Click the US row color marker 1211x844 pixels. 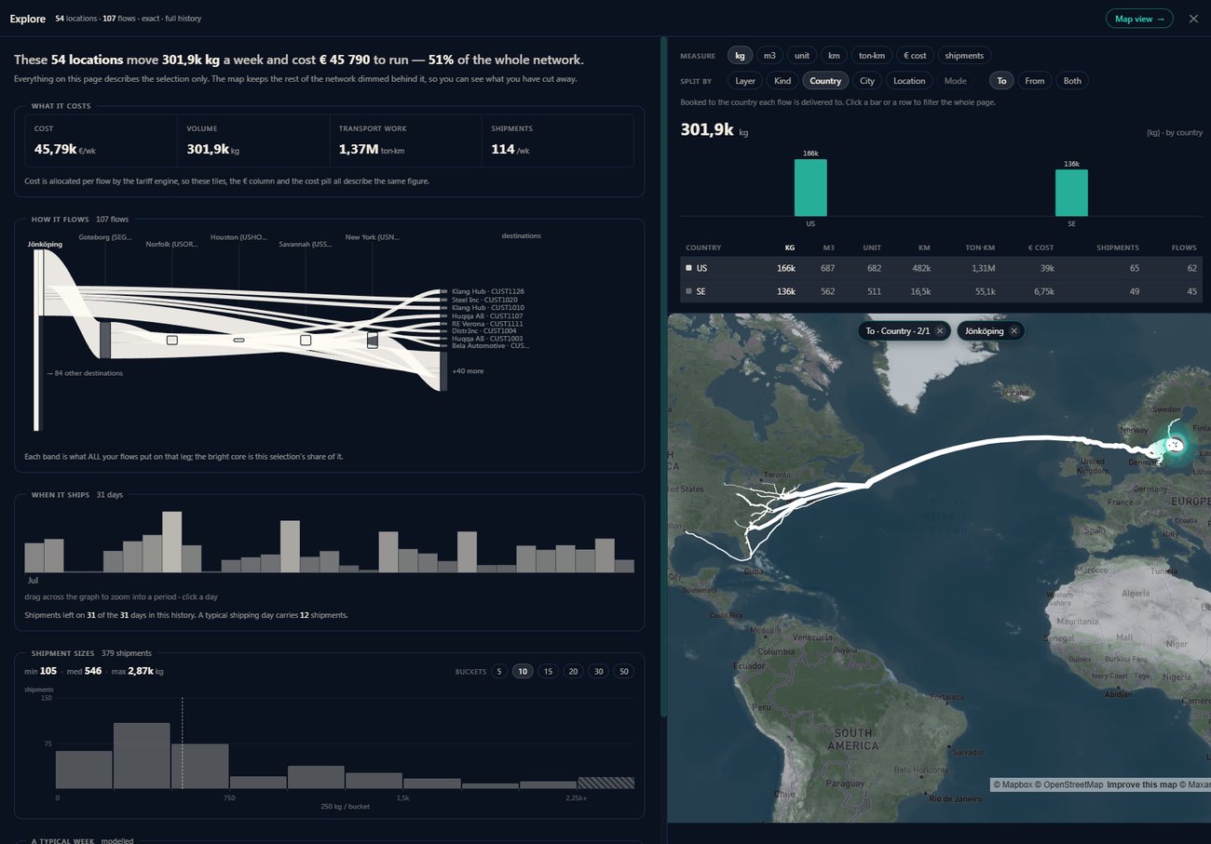tap(688, 268)
